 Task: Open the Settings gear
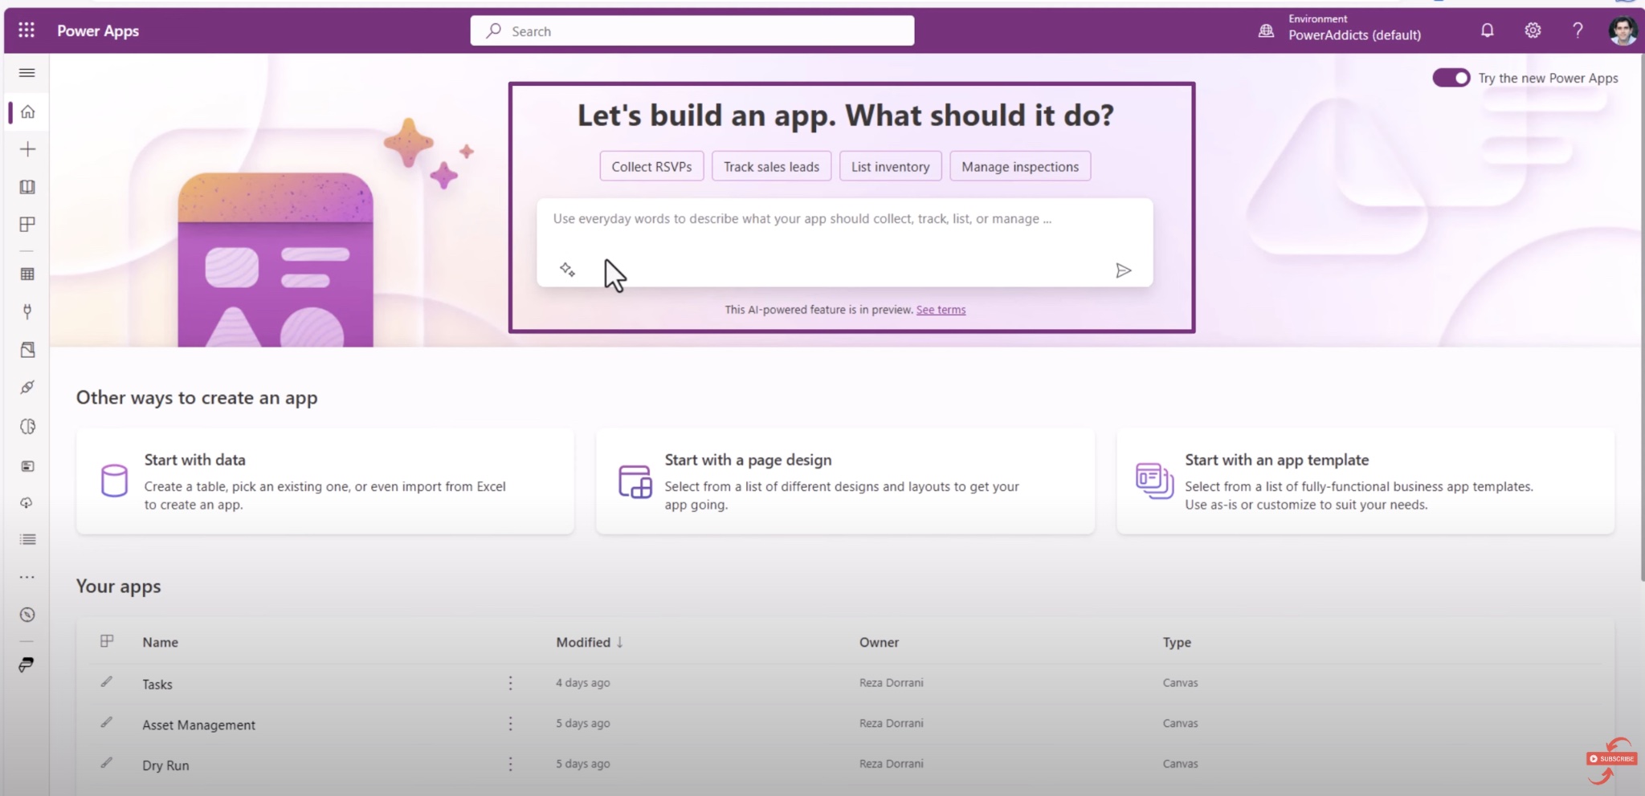pos(1533,30)
